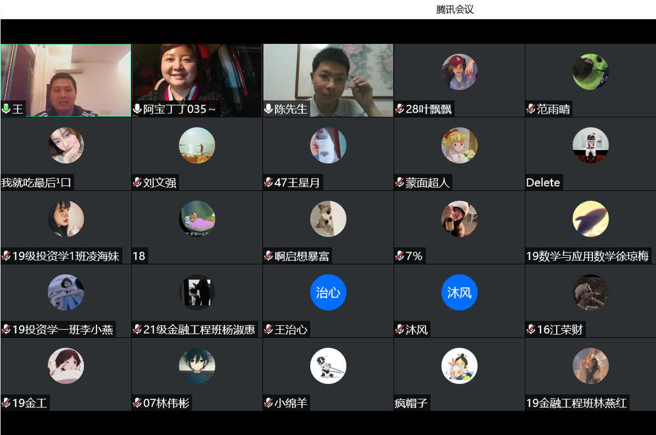Click the name label 19数学与应用数学徐琼梅
Viewport: 656px width, 435px height.
pyautogui.click(x=588, y=256)
